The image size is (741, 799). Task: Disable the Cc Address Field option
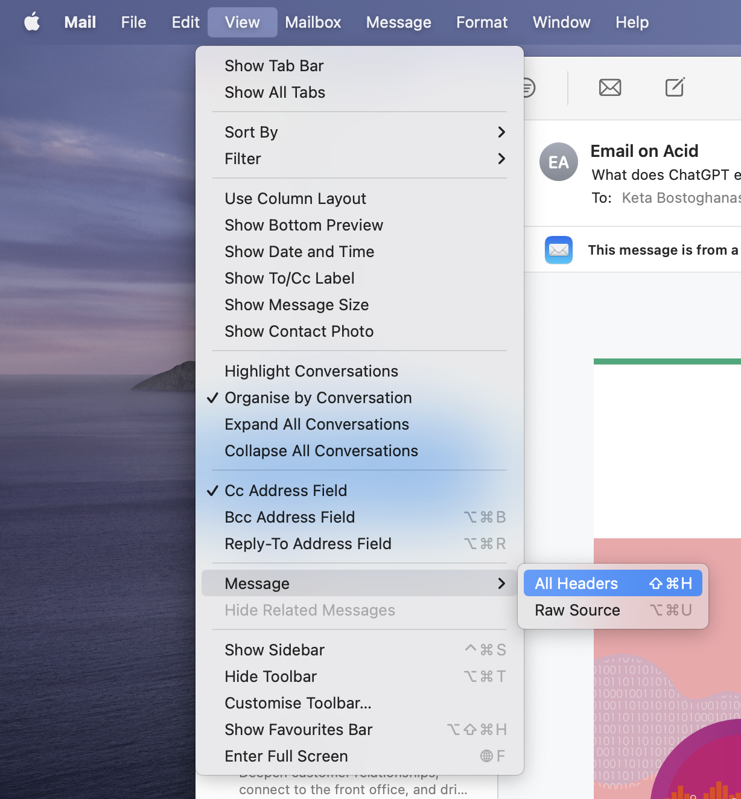[285, 491]
